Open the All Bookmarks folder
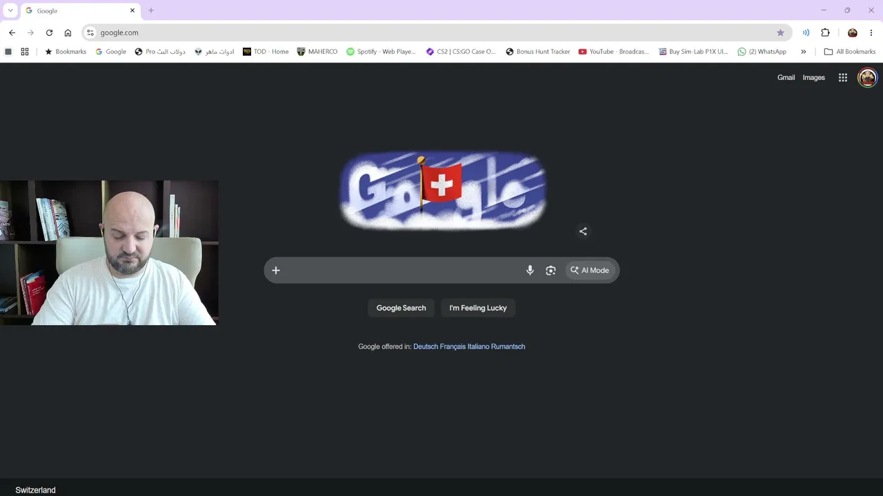This screenshot has height=496, width=883. click(x=850, y=52)
